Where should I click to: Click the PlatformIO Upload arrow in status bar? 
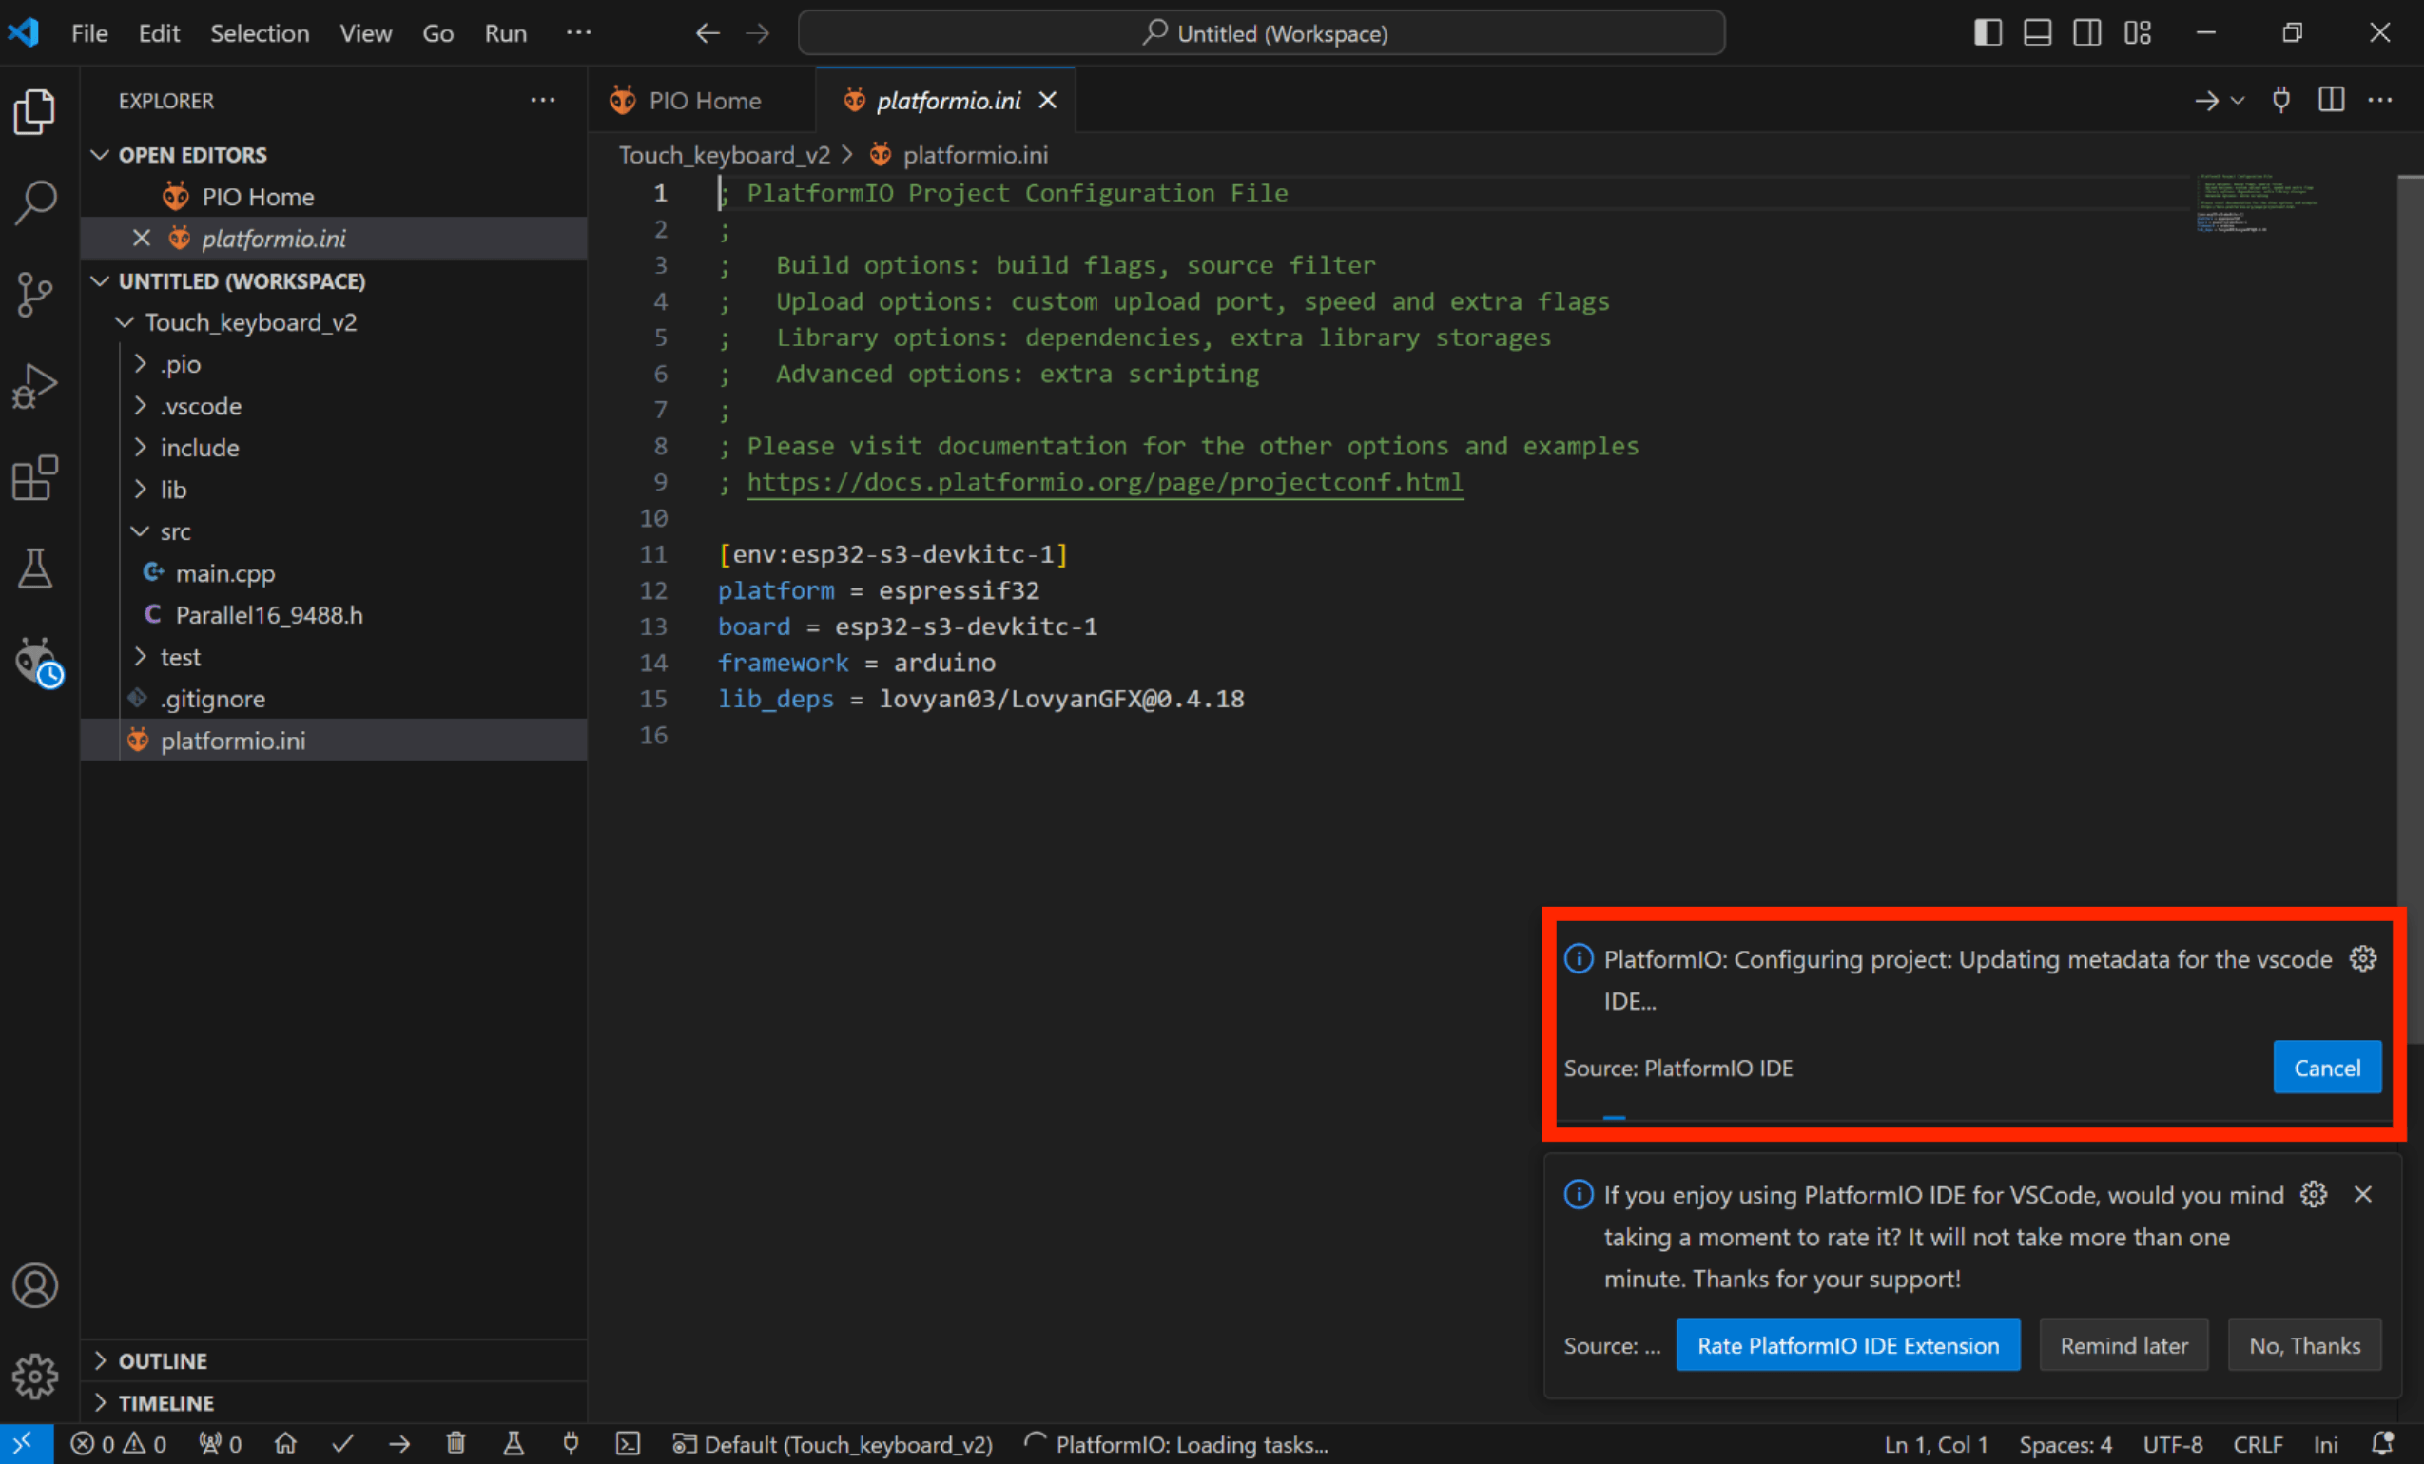(399, 1443)
